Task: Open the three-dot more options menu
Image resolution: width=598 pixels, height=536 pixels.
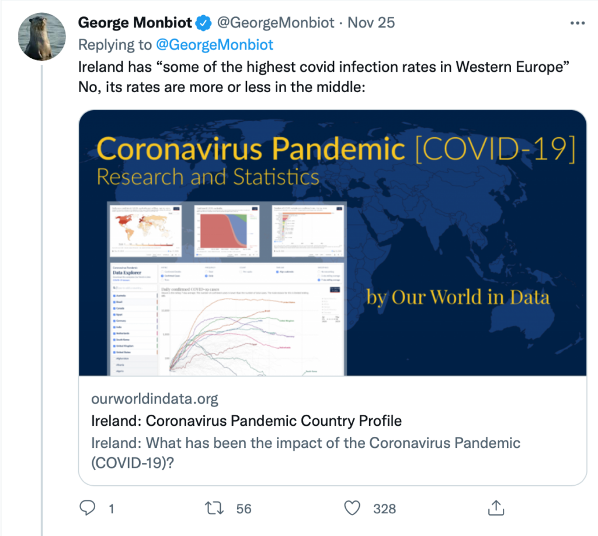Action: (578, 23)
